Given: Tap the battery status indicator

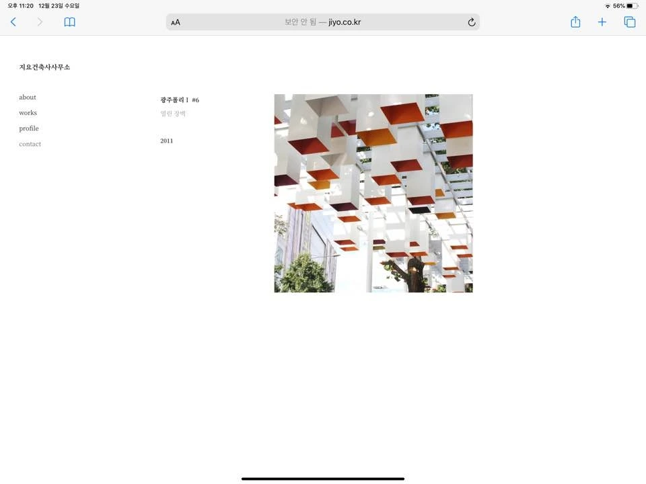Looking at the screenshot, I should click(633, 6).
